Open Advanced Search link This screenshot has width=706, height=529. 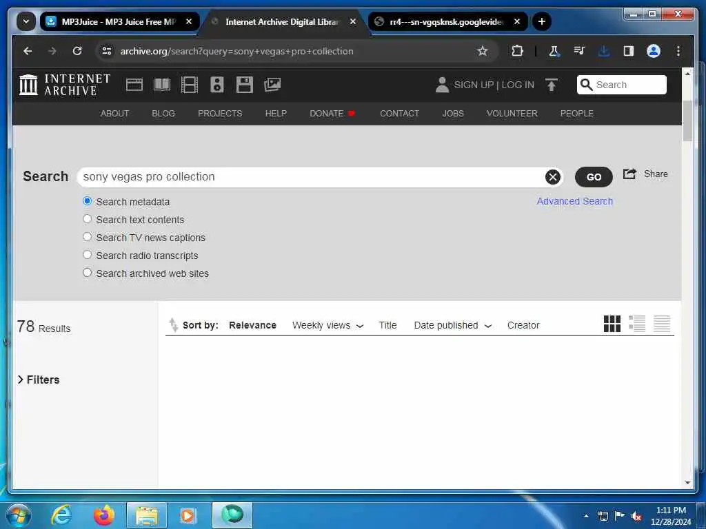pos(574,201)
